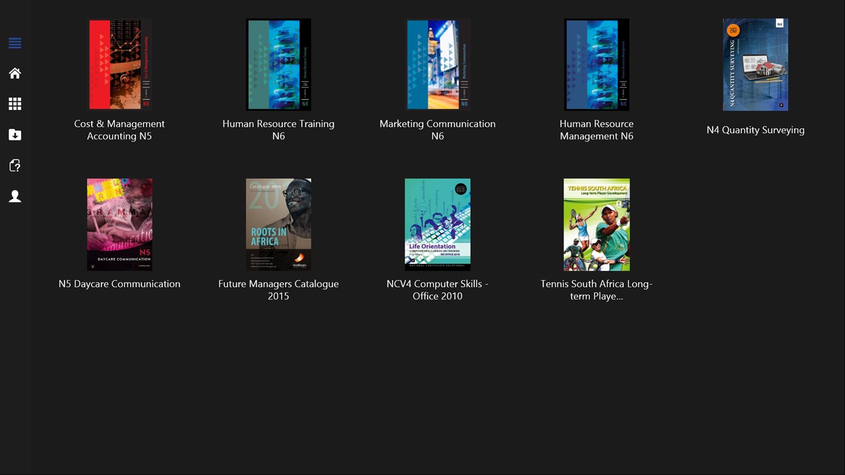Open the user profile icon
845x475 pixels.
[x=15, y=195]
